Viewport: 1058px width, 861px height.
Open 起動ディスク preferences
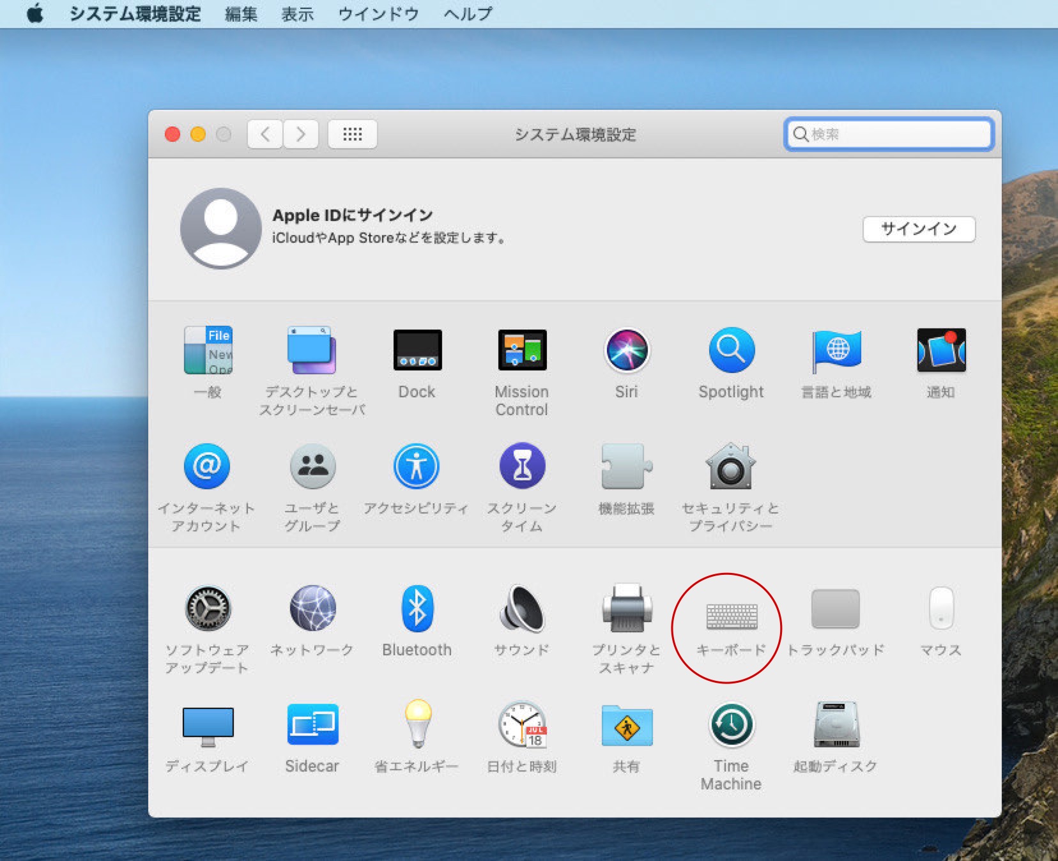click(x=836, y=724)
